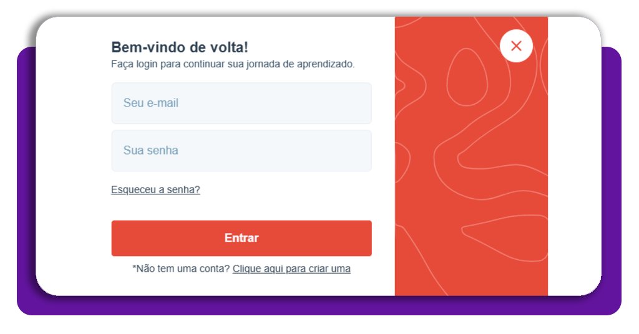Focus the Sua senha password field
639x334 pixels.
[x=241, y=151]
